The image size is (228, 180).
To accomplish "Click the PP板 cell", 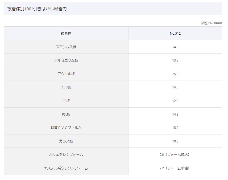I will 66,101.
